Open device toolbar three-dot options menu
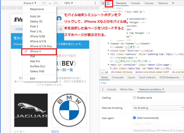The image size is (184, 133). click(95, 3)
